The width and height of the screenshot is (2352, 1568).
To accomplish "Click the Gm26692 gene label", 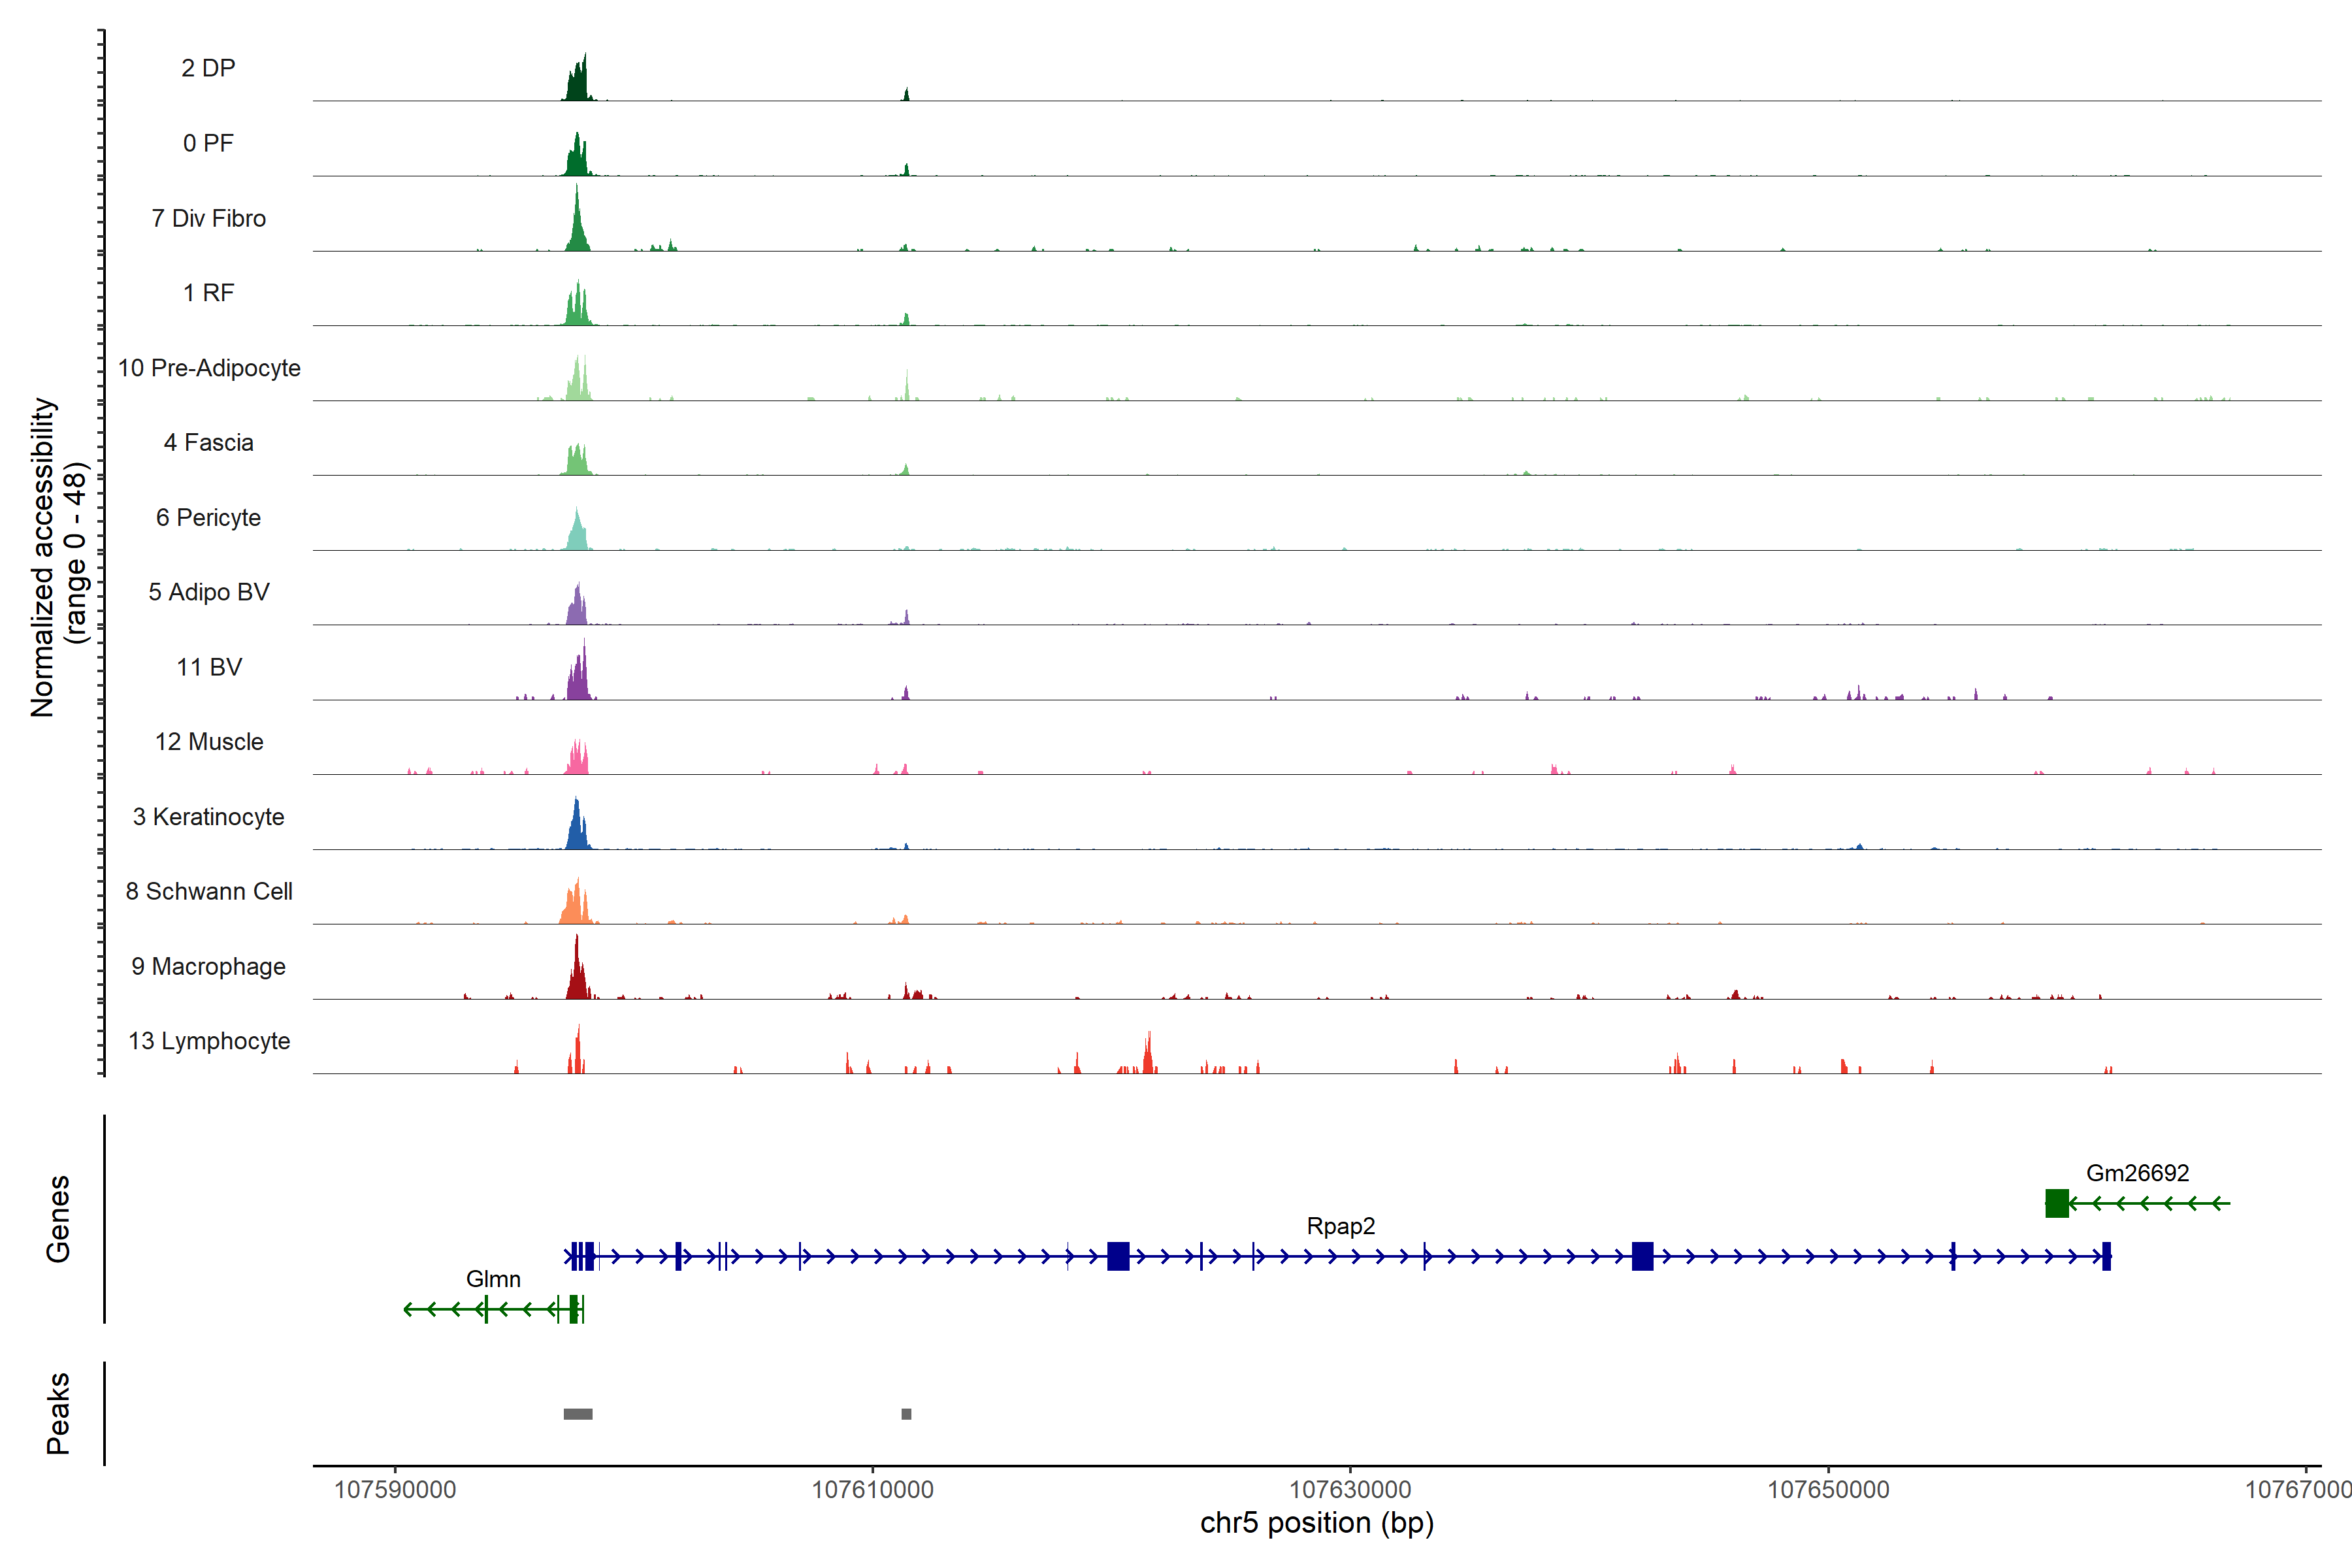I will point(2137,1173).
